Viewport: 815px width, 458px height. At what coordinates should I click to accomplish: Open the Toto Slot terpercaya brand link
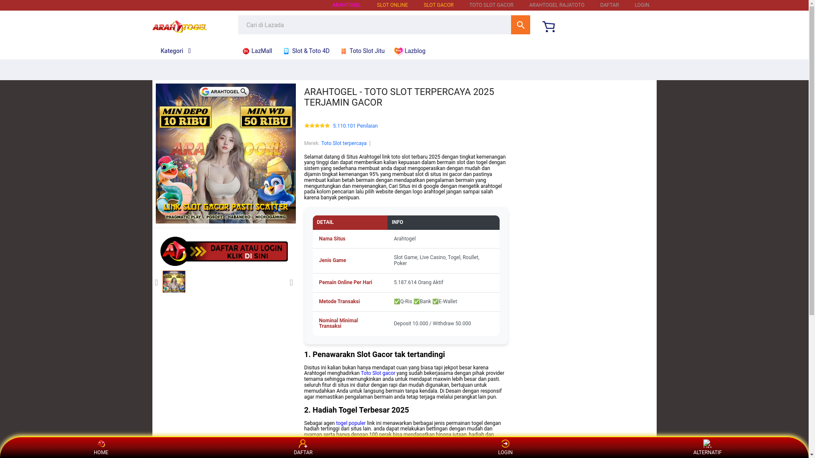tap(343, 143)
